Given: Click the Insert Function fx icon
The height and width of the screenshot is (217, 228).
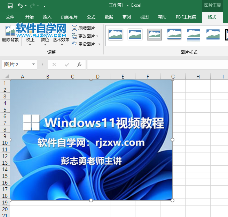Looking at the screenshot, I should coord(79,65).
